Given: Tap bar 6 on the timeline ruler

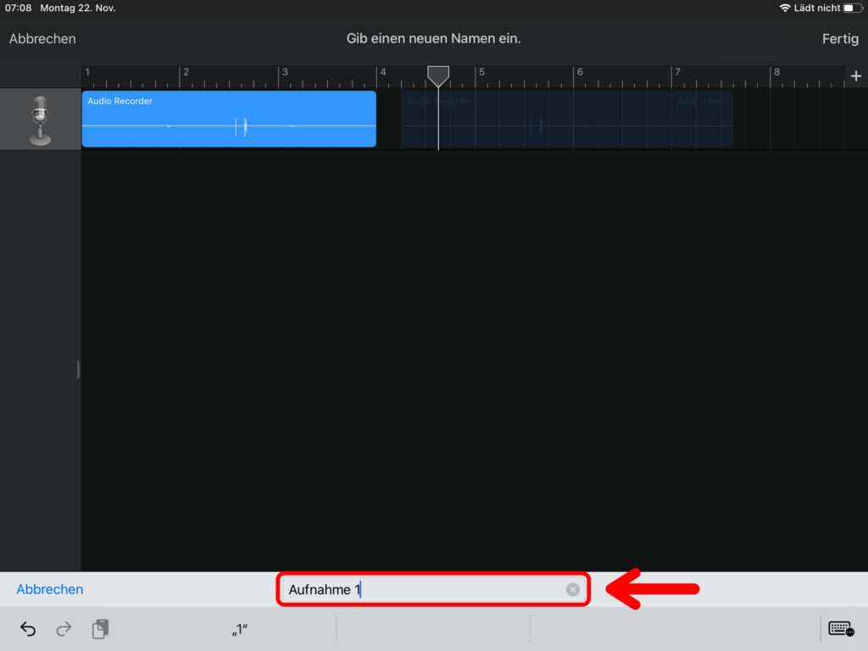Looking at the screenshot, I should pos(580,72).
